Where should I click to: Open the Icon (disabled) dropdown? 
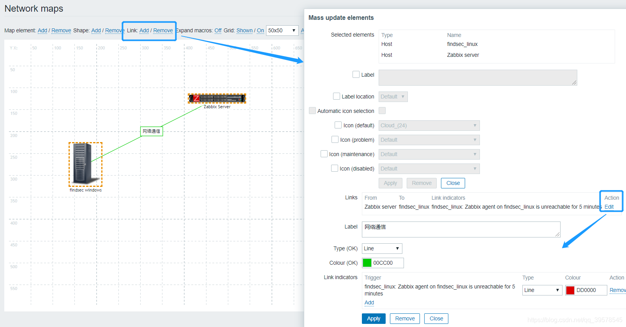point(429,169)
